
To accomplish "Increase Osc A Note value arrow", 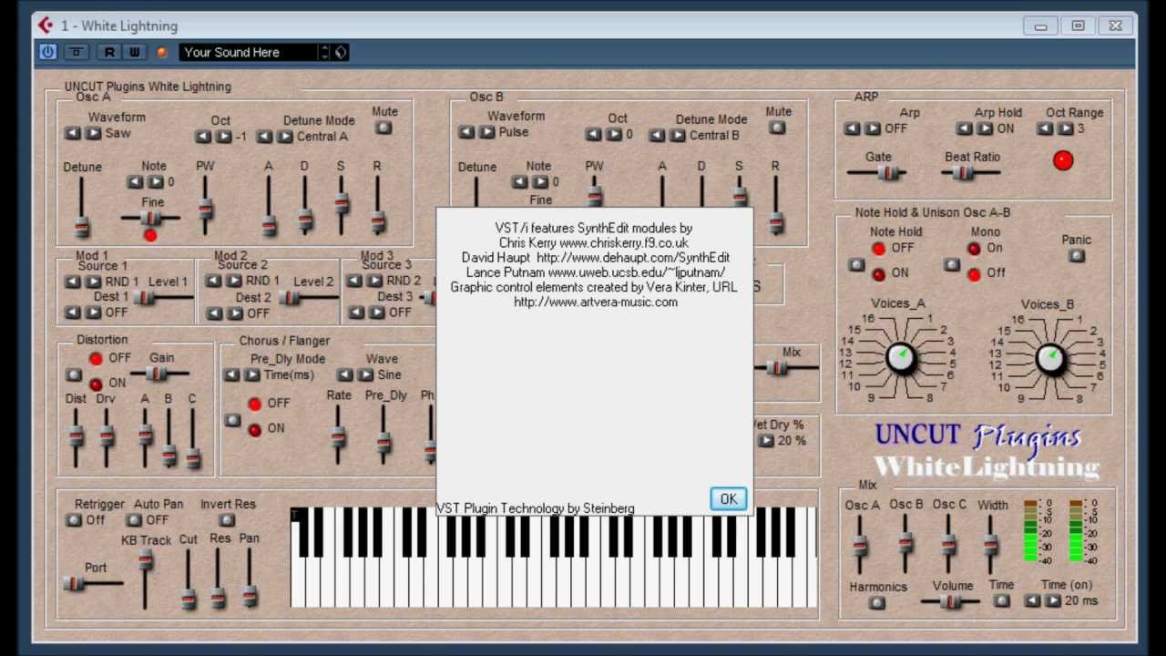I will (156, 181).
